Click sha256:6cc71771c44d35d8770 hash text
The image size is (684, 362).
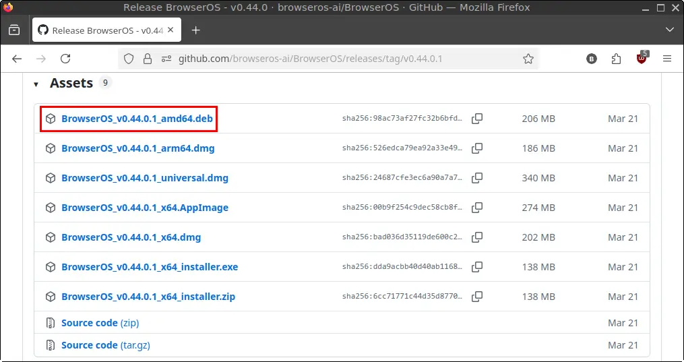[402, 297]
